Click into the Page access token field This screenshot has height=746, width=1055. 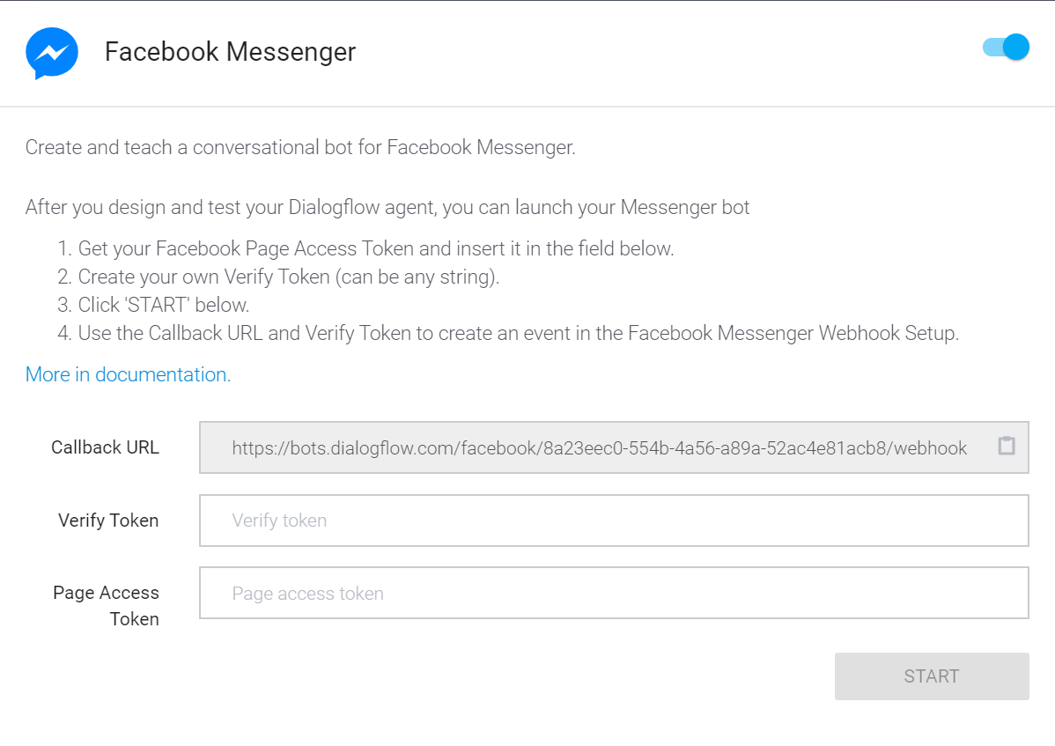coord(614,594)
